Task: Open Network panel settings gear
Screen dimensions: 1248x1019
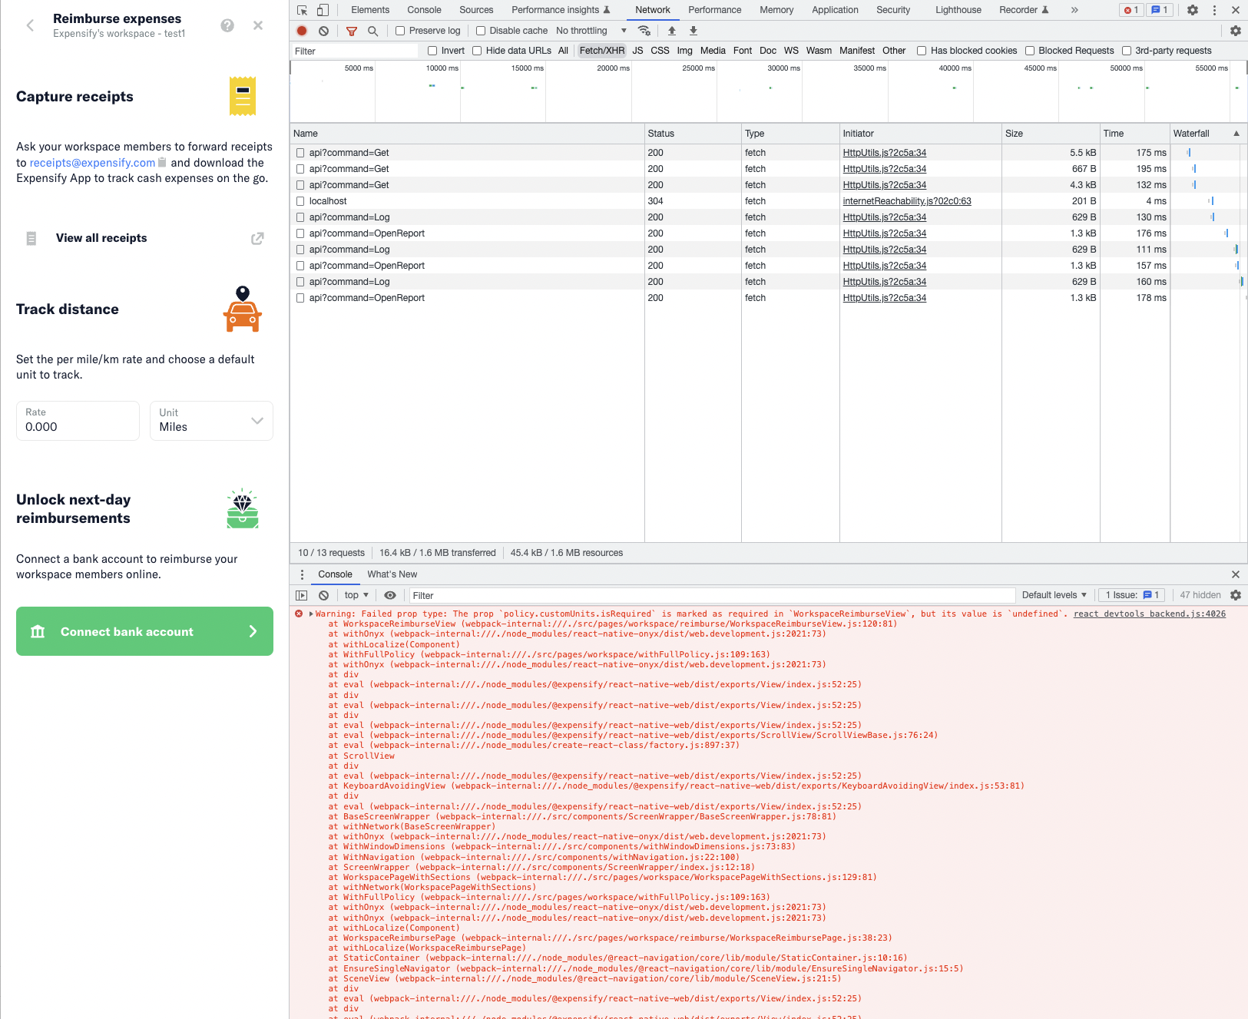Action: point(1236,31)
